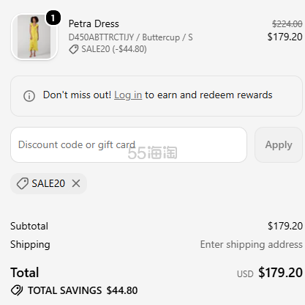Screen dimensions: 305x305
Task: Click the tag icon in SALE20 chip
Action: pos(23,183)
